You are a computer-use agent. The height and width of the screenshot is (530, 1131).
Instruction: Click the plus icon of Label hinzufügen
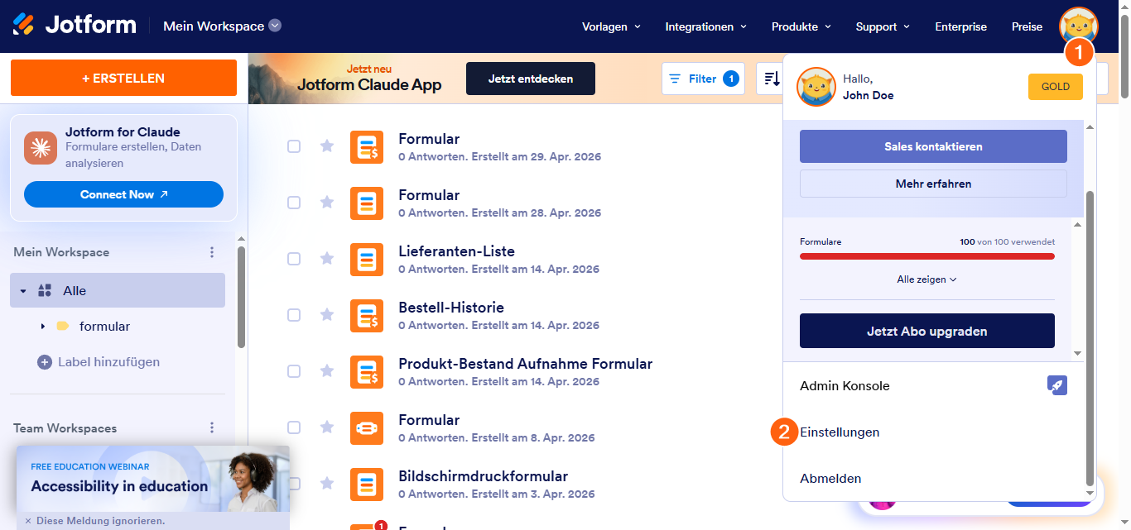(x=45, y=362)
